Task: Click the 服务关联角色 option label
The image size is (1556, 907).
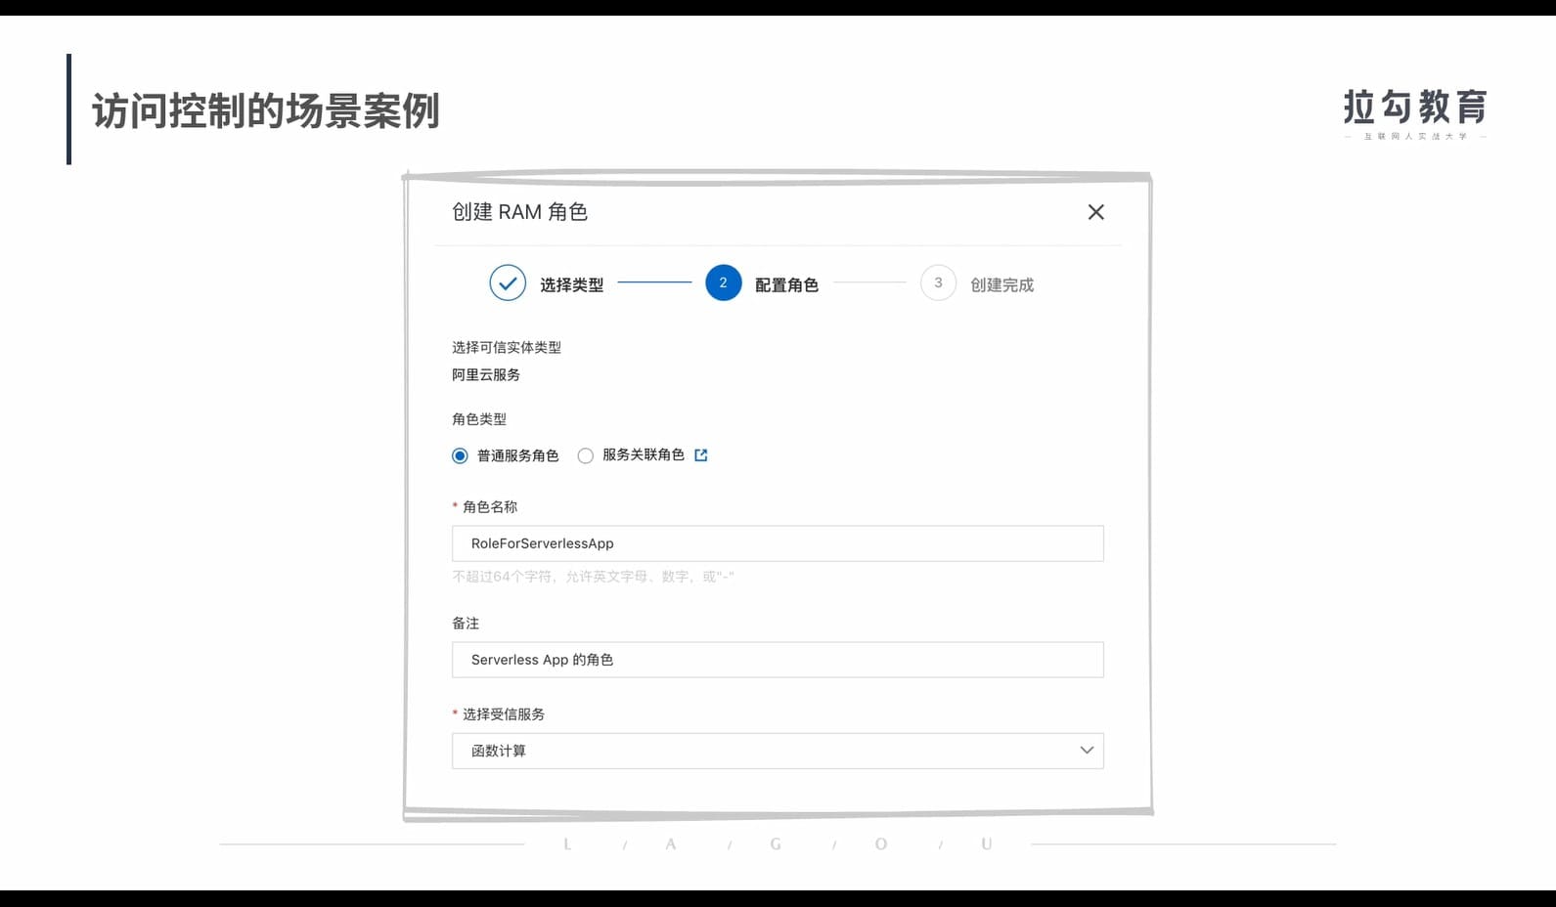Action: point(643,455)
